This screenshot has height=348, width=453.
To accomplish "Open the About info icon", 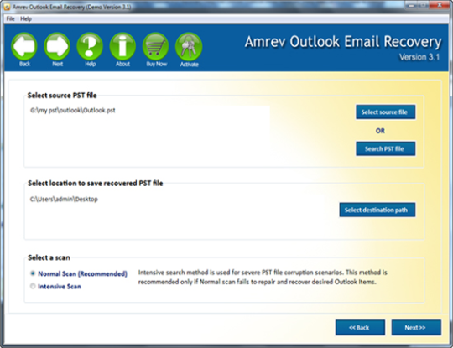I will pyautogui.click(x=122, y=46).
